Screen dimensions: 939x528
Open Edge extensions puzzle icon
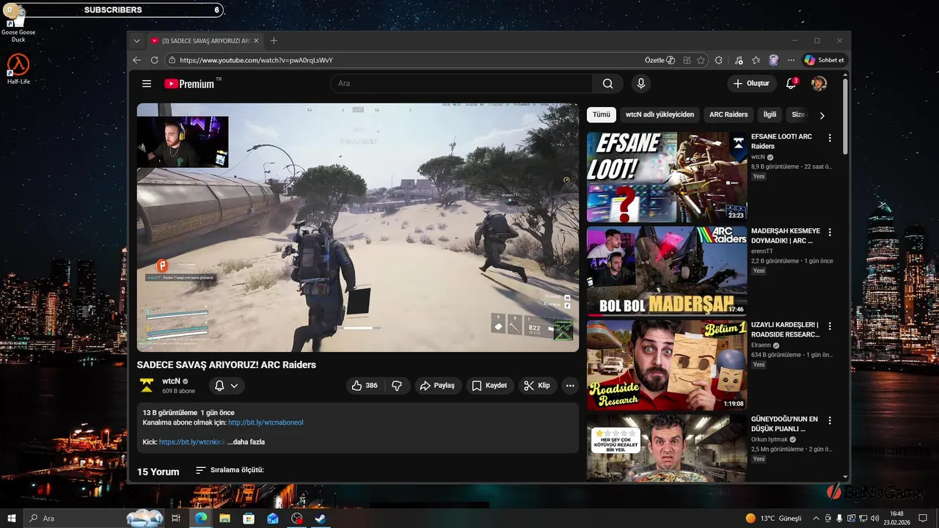click(x=719, y=60)
